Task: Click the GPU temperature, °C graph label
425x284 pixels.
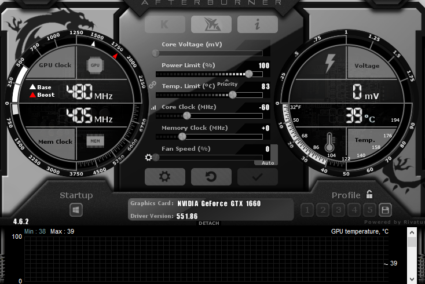Action: coord(360,231)
